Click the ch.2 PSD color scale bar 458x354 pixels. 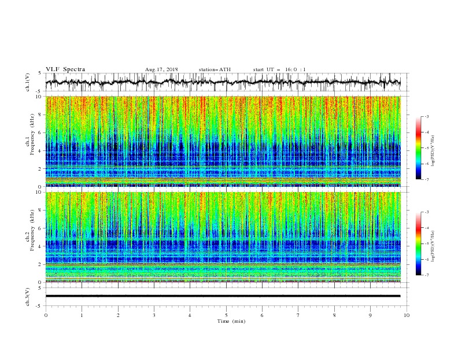pos(419,244)
